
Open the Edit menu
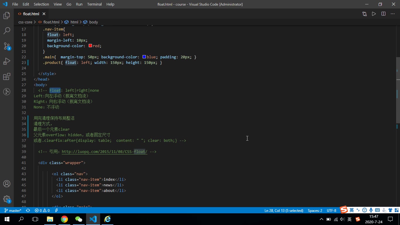(26, 4)
